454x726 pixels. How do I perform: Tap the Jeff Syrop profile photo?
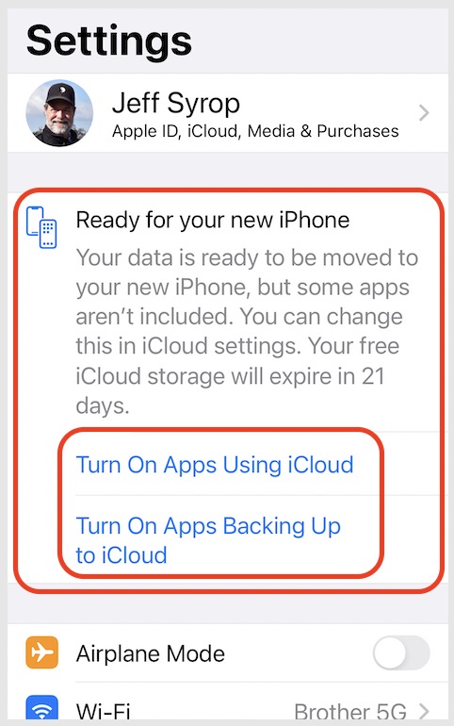(59, 113)
